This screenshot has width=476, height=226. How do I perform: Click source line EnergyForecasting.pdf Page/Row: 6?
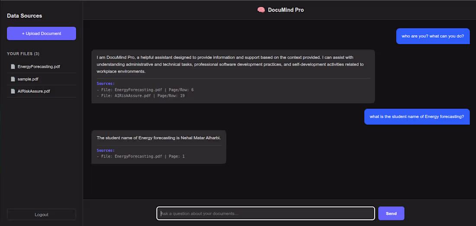pos(145,90)
